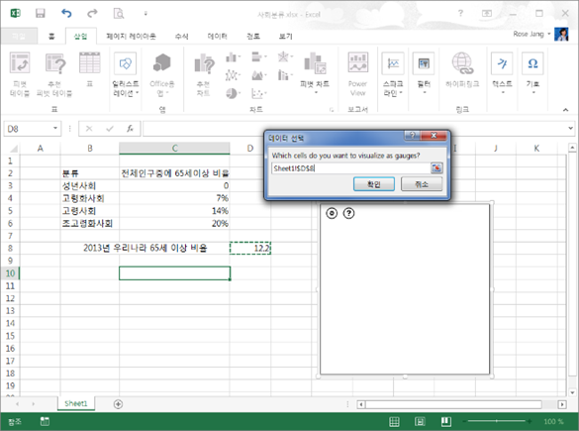Open Apps for Office
This screenshot has height=431, width=579.
(161, 74)
